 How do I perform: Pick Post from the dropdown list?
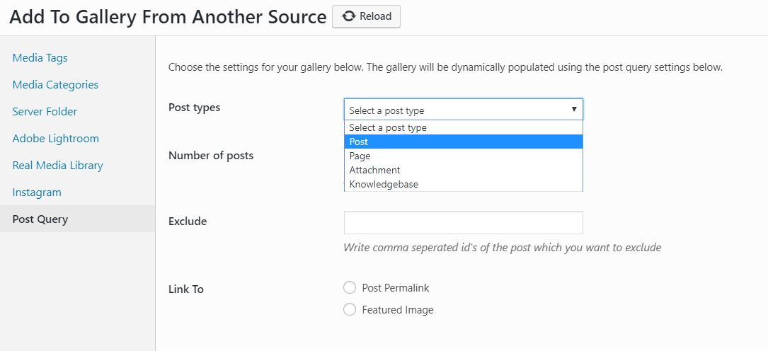(464, 142)
